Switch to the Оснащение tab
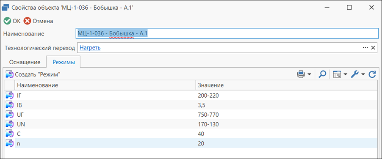This screenshot has height=159, width=382. point(25,62)
